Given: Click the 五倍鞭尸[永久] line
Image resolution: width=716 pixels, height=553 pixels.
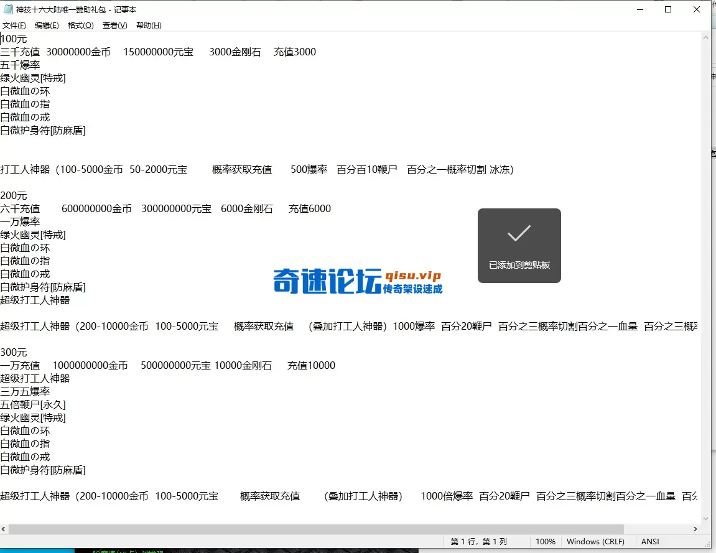Looking at the screenshot, I should click(33, 404).
